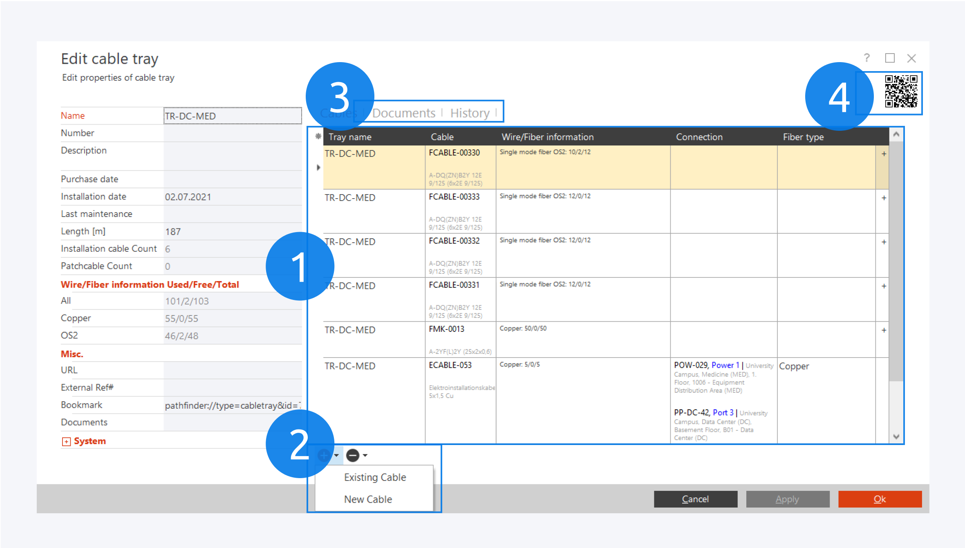Screen dimensions: 965x548
Task: Click the help question mark icon
Action: coord(866,58)
